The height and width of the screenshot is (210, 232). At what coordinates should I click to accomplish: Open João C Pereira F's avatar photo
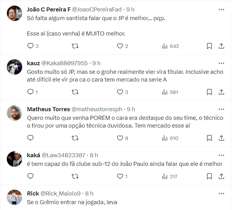(14, 13)
